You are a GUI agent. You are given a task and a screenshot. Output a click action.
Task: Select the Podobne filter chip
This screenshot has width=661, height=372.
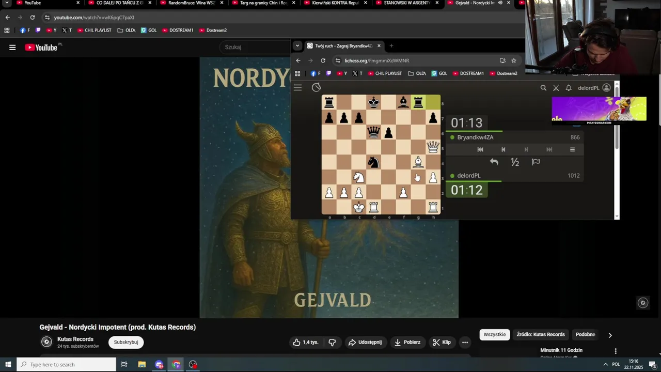(x=585, y=334)
